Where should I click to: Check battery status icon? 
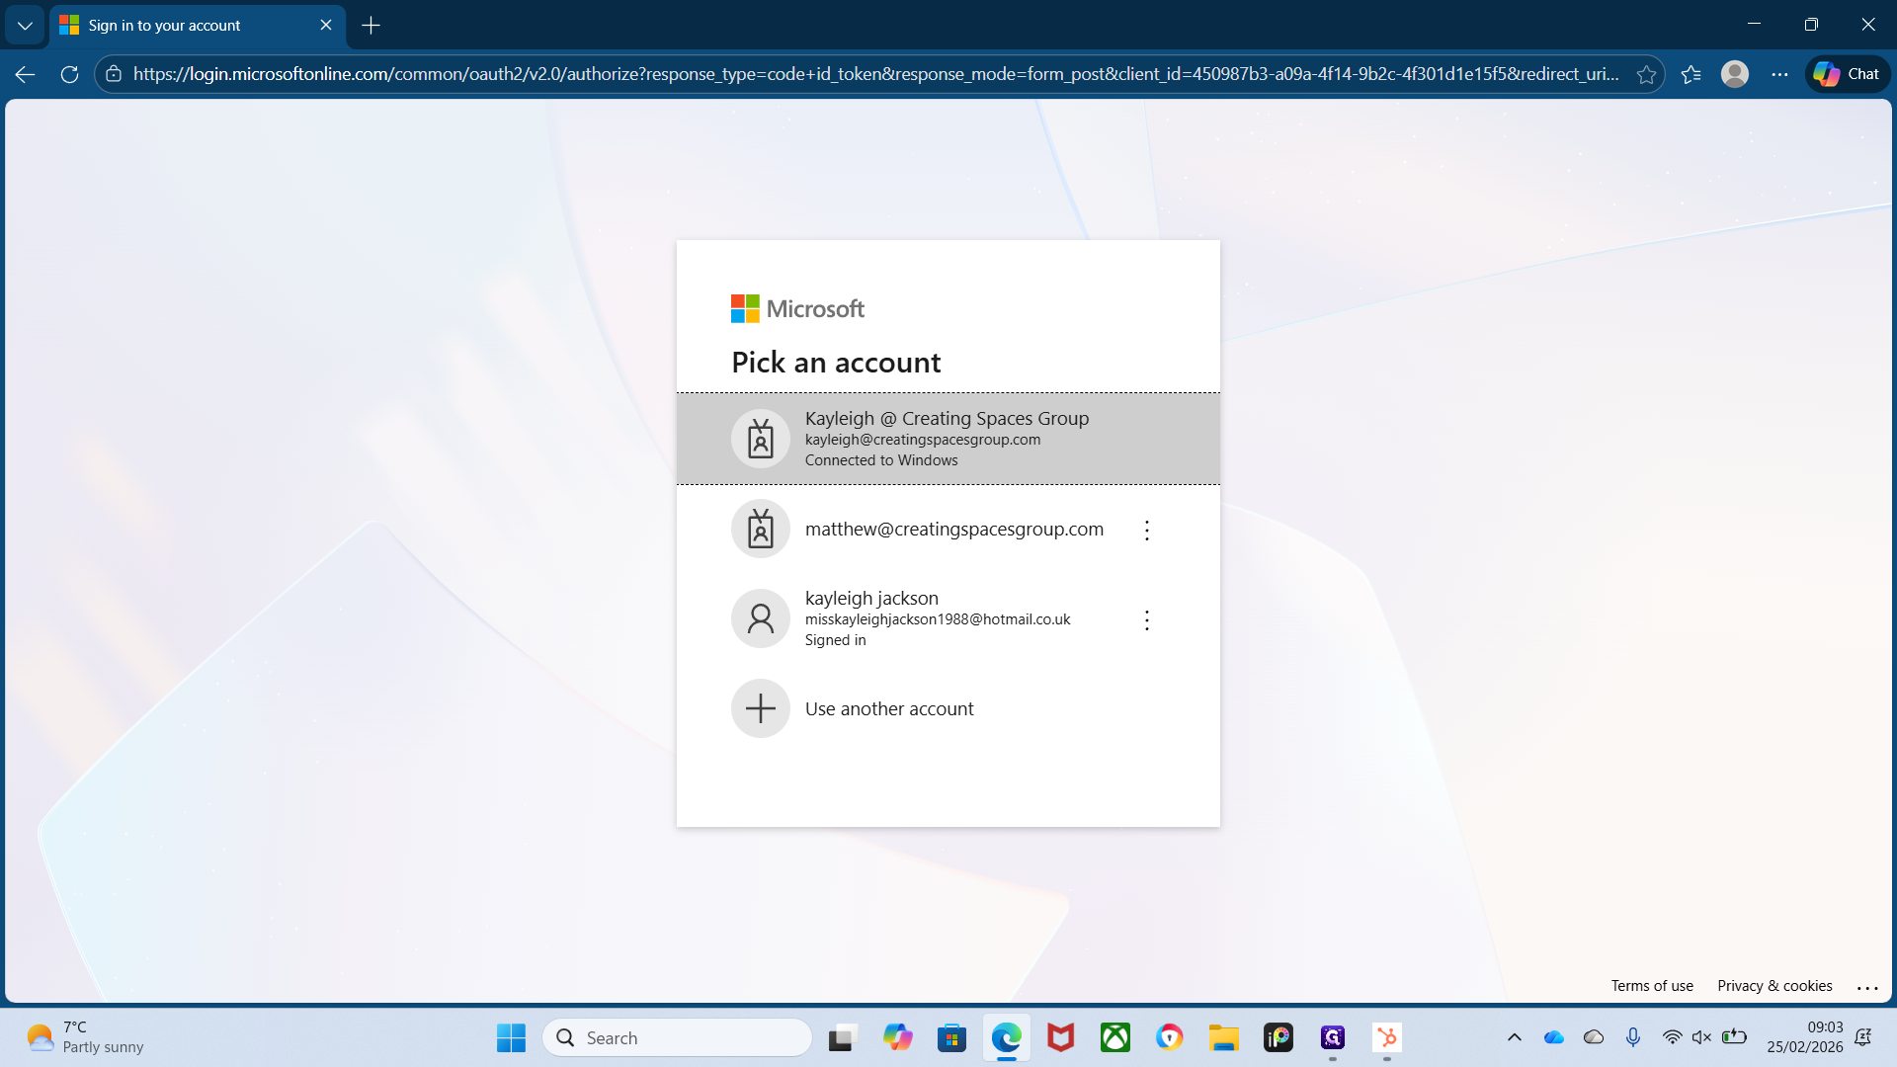coord(1734,1037)
